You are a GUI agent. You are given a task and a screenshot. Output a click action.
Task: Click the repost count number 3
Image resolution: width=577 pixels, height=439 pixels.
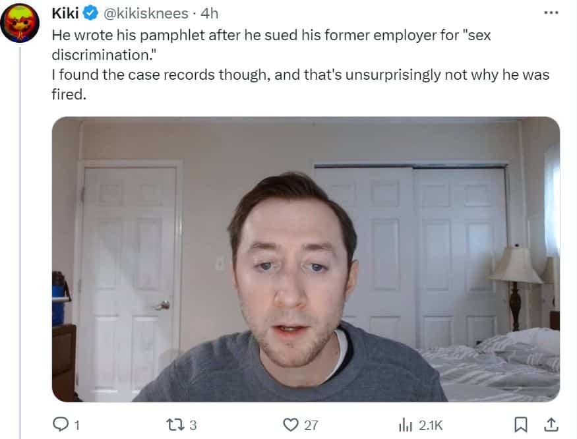[193, 425]
